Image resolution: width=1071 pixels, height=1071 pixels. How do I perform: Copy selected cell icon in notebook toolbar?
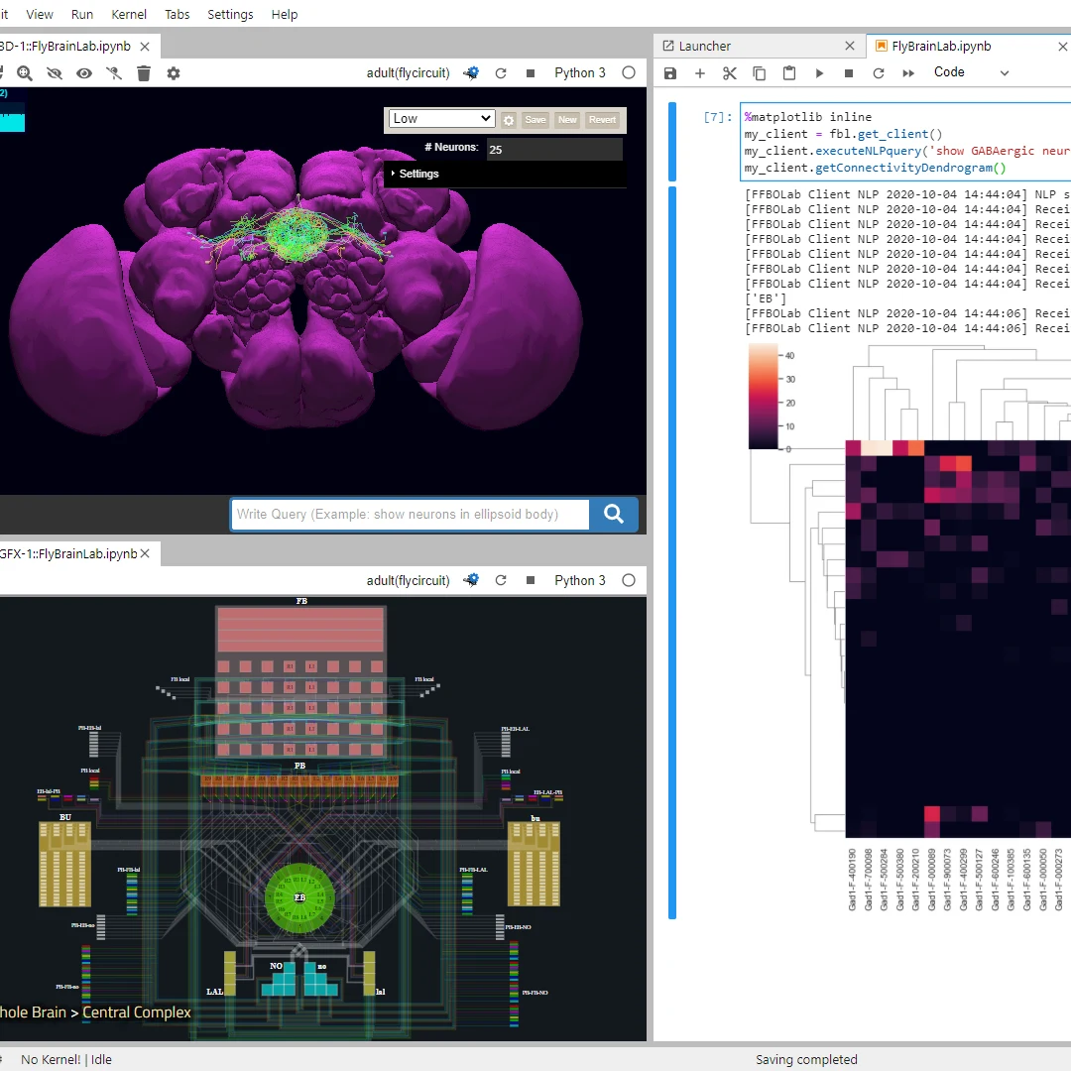coord(759,73)
